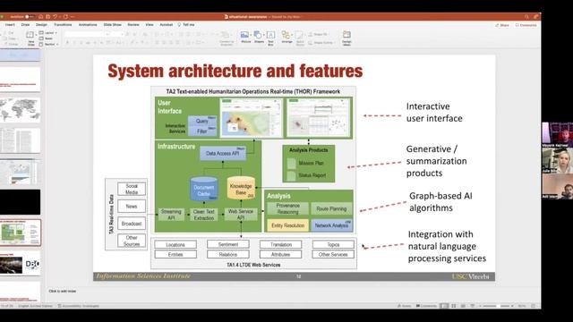Image resolution: width=573 pixels, height=322 pixels.
Task: Click the Comments button in ribbon header
Action: coord(526,25)
